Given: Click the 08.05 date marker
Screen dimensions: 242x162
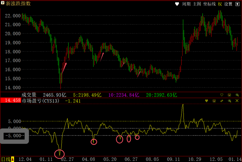Looking at the screenshot, I should point(152,159).
